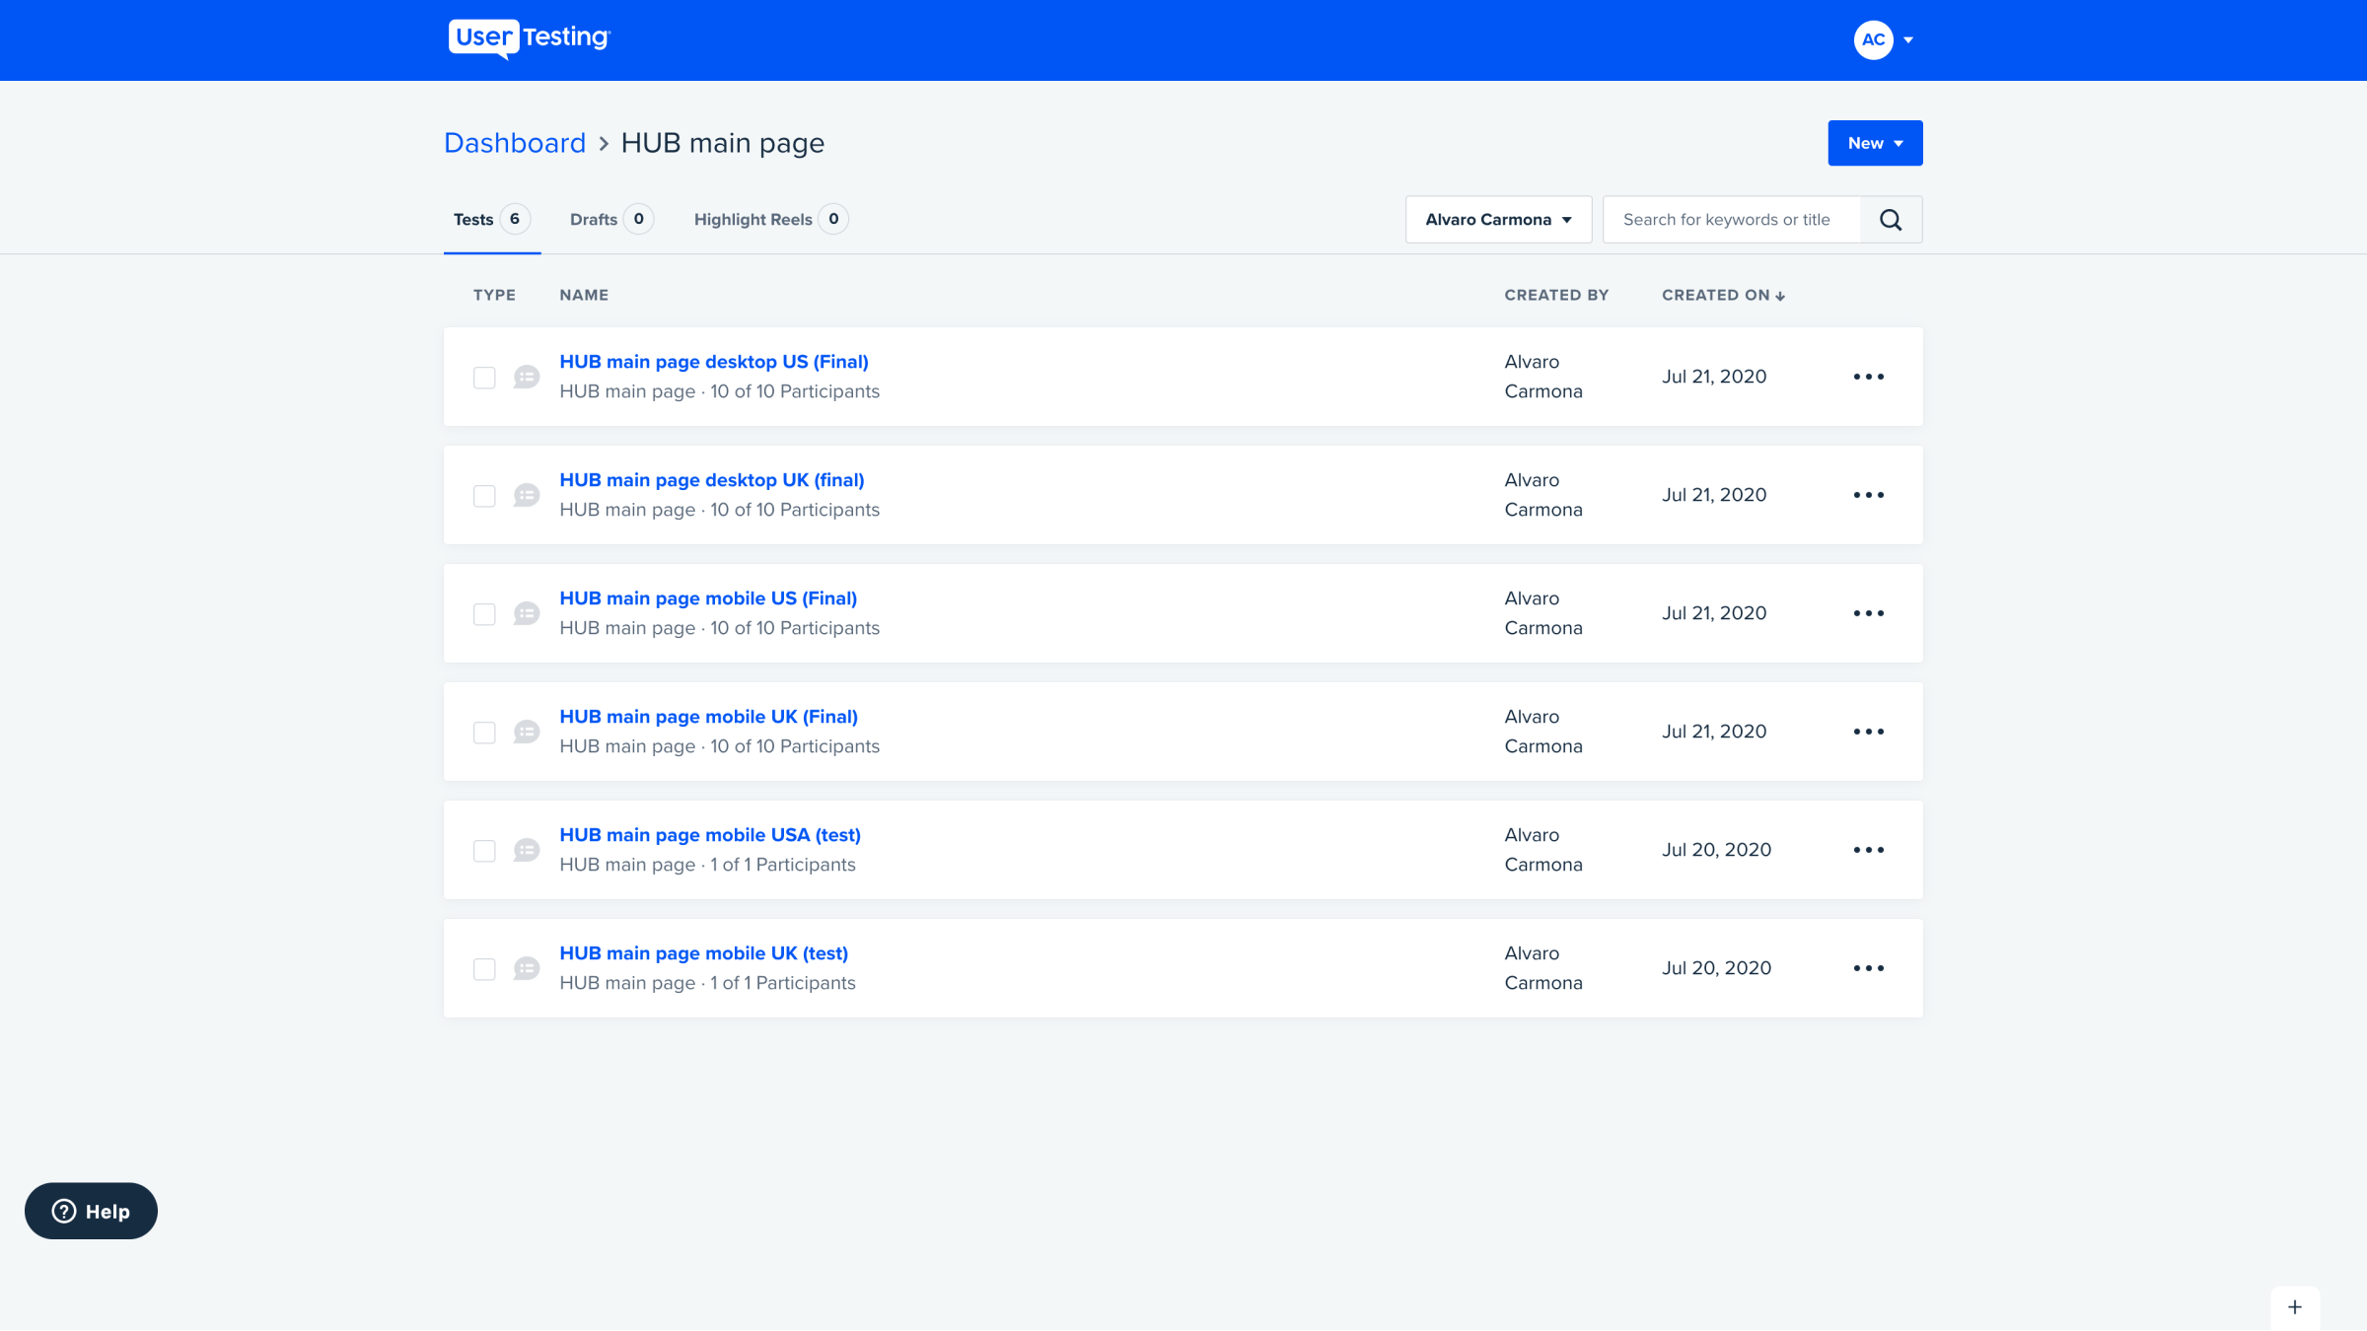Open three-dot menu for mobile UK (test) row
Screen dimensions: 2367x1331
pos(1868,968)
